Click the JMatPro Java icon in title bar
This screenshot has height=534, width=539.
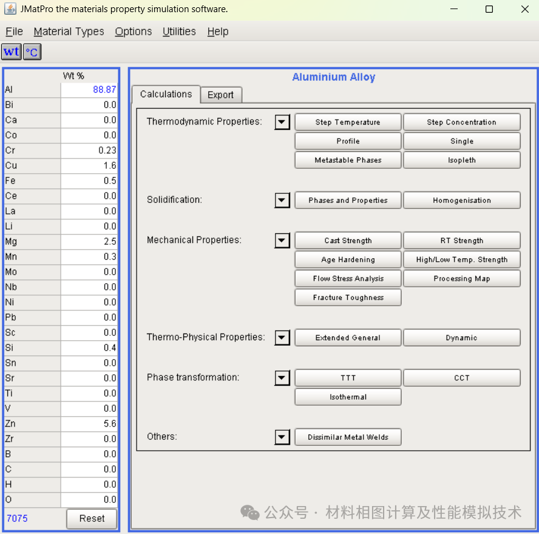[x=10, y=9]
